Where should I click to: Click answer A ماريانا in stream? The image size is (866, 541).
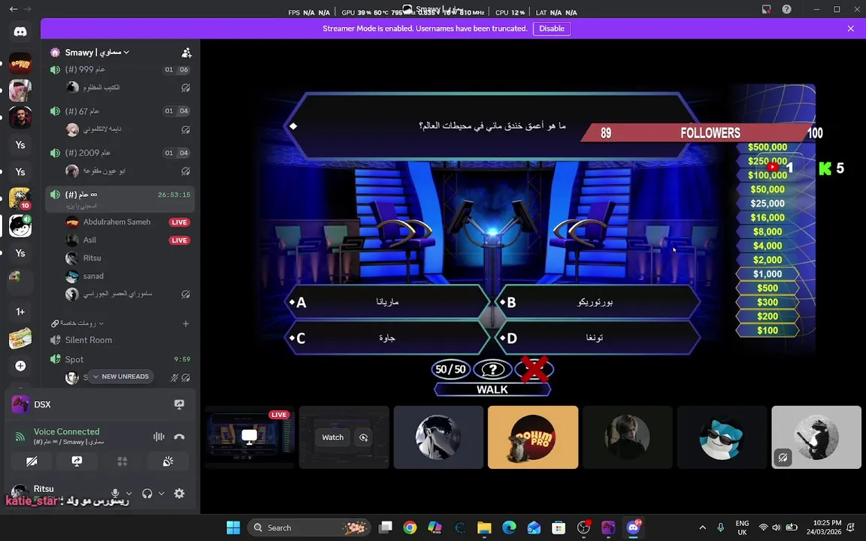tap(386, 302)
